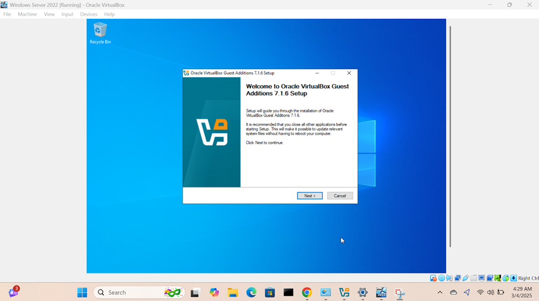Screen dimensions: 539x301
Task: Open the terminal app on the taskbar
Action: click(x=289, y=292)
